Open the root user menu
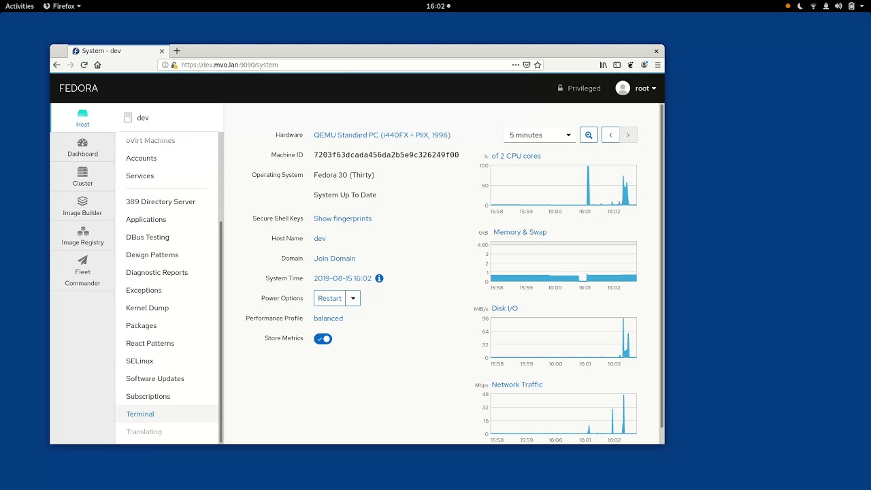 tap(636, 88)
